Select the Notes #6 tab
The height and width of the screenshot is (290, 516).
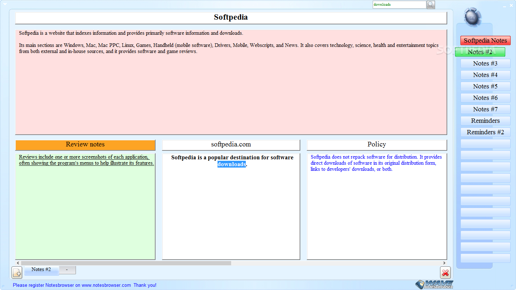click(x=485, y=98)
